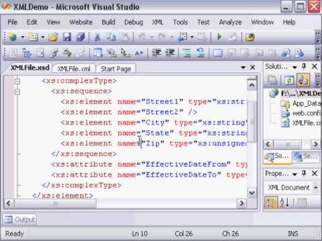Switch to the Solution Explorer bottom tab
Viewport: 322px width, 241px height.
click(x=278, y=157)
